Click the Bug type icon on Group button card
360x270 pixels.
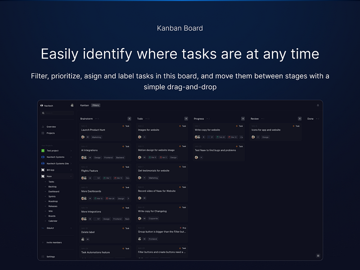coord(180,228)
